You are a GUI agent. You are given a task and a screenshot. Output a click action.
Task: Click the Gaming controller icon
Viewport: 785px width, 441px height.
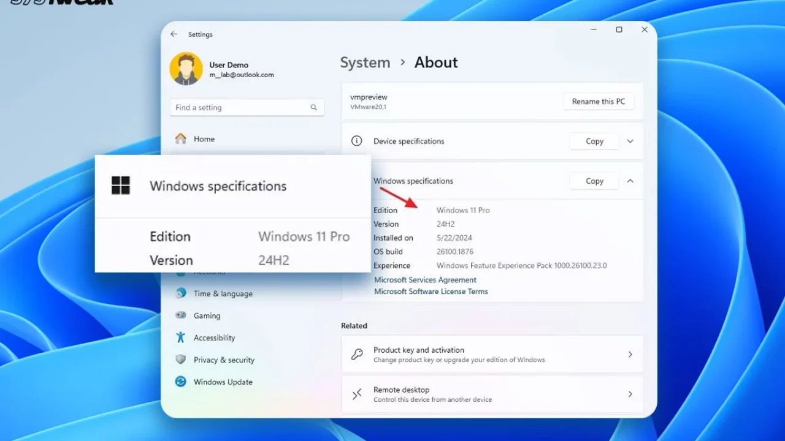coord(180,315)
